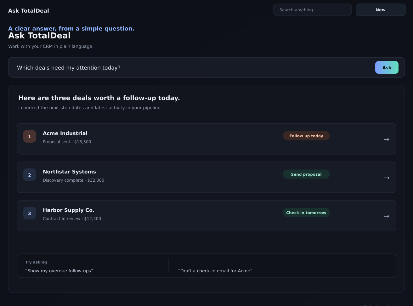
Task: Click rank badge 3 beside Harbor Supply Co.
Action: (30, 213)
